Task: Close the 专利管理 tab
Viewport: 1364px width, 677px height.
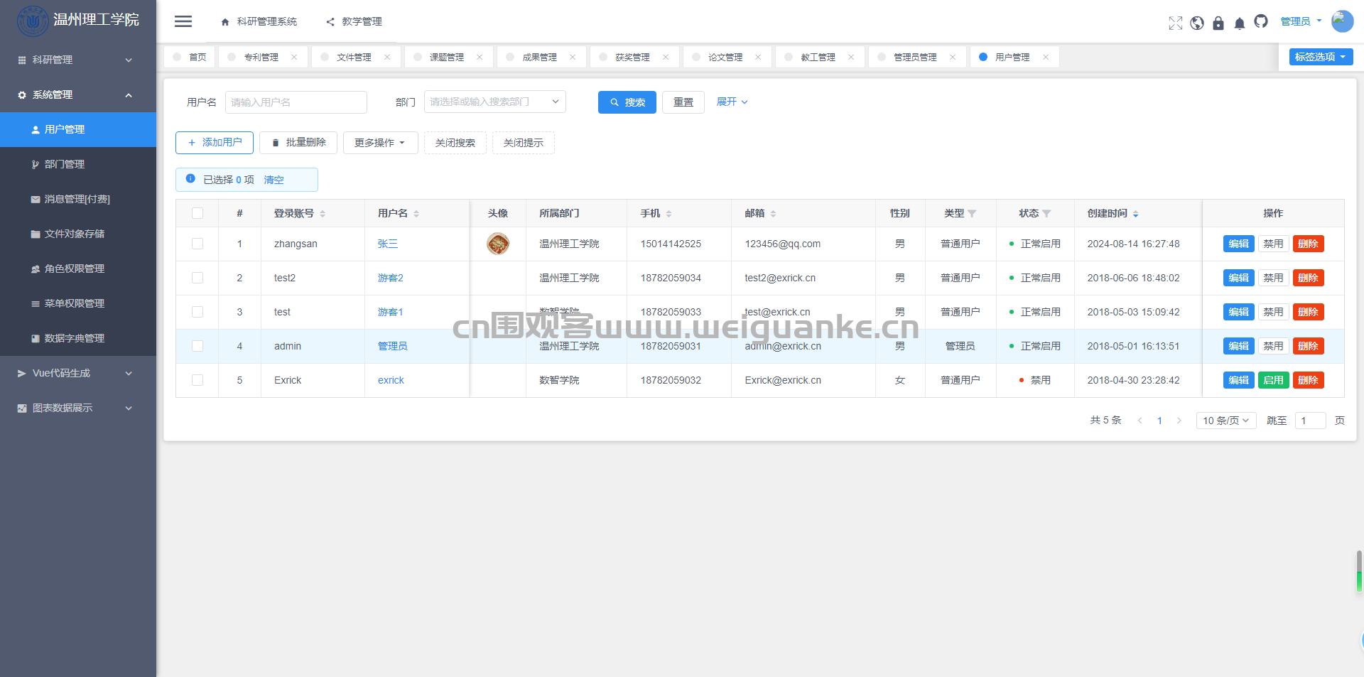Action: point(294,57)
